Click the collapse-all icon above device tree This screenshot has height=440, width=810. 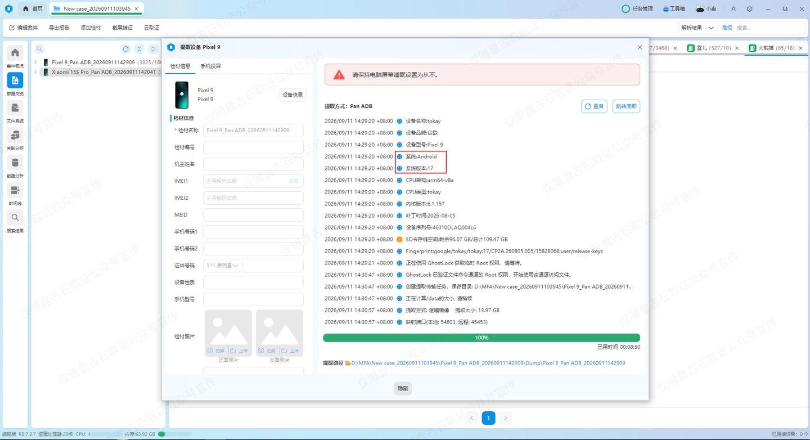(139, 49)
